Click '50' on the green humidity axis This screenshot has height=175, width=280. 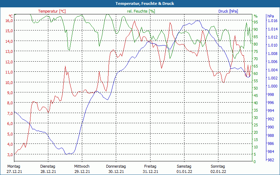point(256,88)
